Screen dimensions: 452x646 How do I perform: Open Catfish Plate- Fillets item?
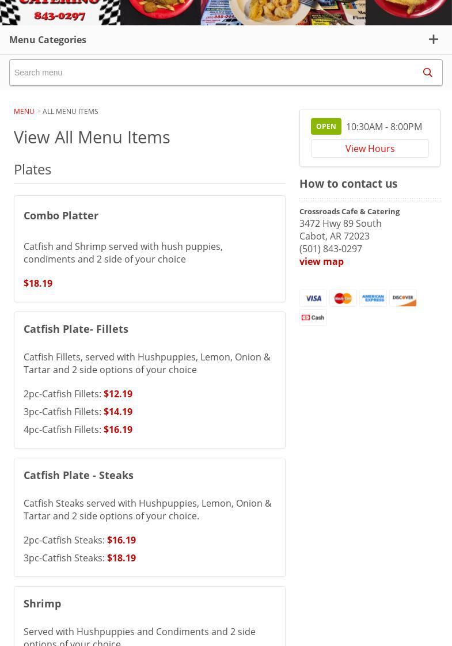[76, 329]
